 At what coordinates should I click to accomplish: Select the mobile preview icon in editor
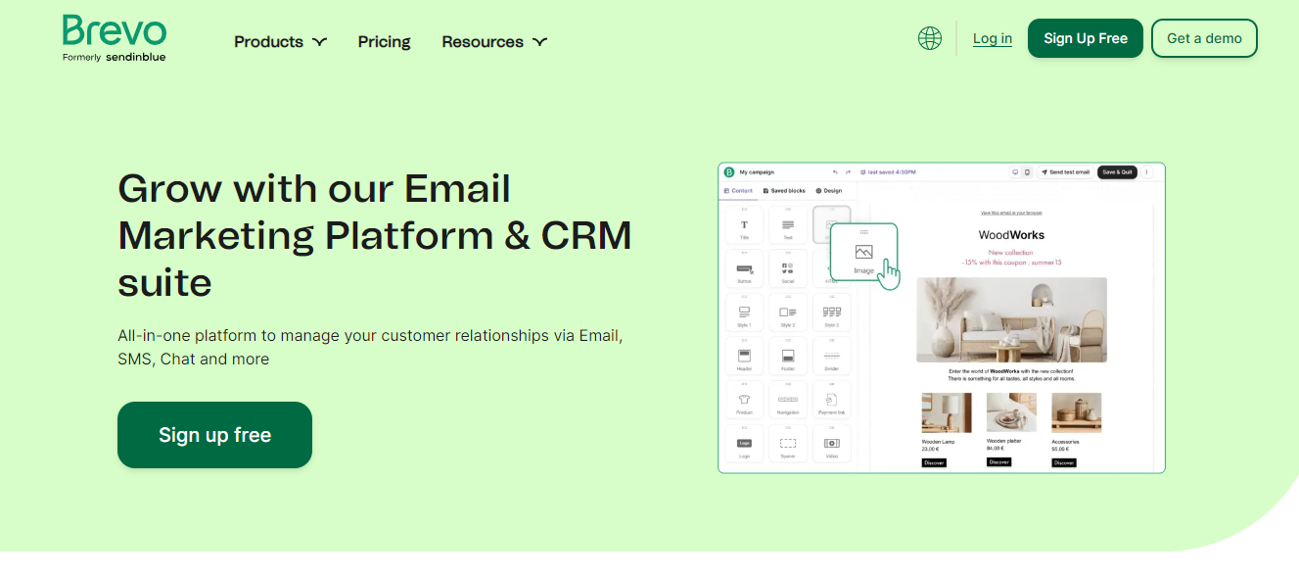coord(1027,172)
